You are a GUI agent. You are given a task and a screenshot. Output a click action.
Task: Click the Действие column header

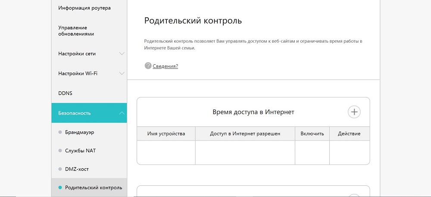tap(350, 134)
